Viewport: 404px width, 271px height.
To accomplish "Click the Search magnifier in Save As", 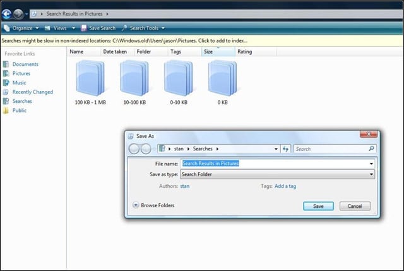I will 371,148.
